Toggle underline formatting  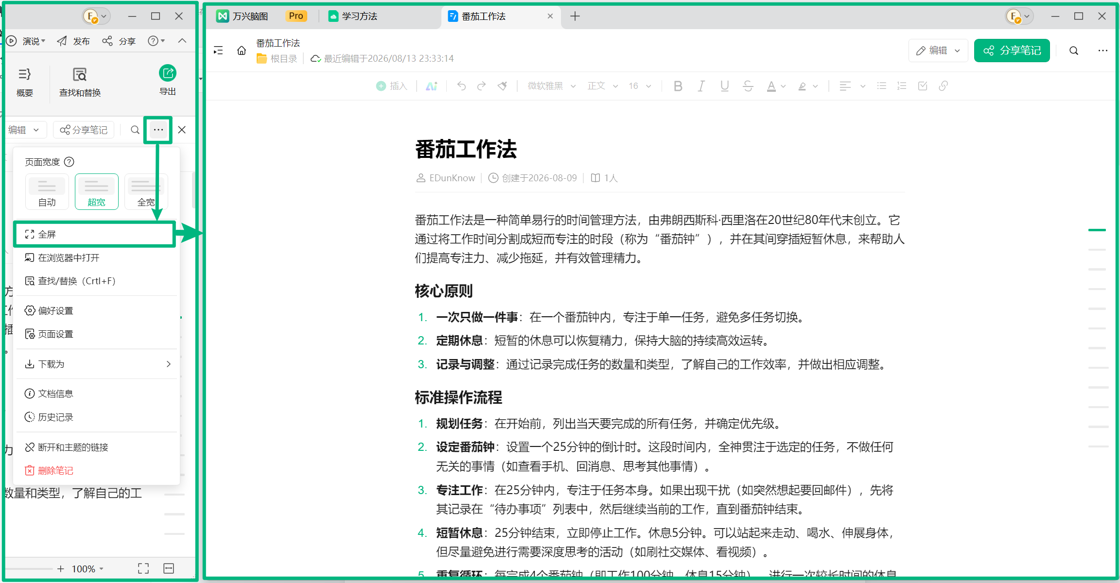[724, 86]
